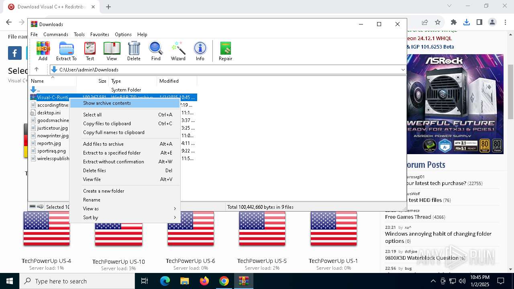This screenshot has height=289, width=514.
Task: Click WinRAR taskbar icon
Action: (243, 281)
